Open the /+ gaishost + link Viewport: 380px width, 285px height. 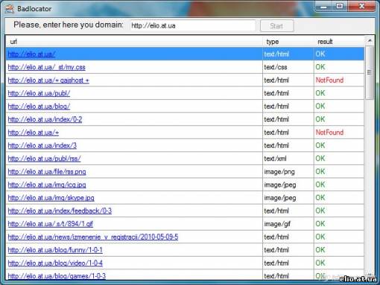(48, 81)
